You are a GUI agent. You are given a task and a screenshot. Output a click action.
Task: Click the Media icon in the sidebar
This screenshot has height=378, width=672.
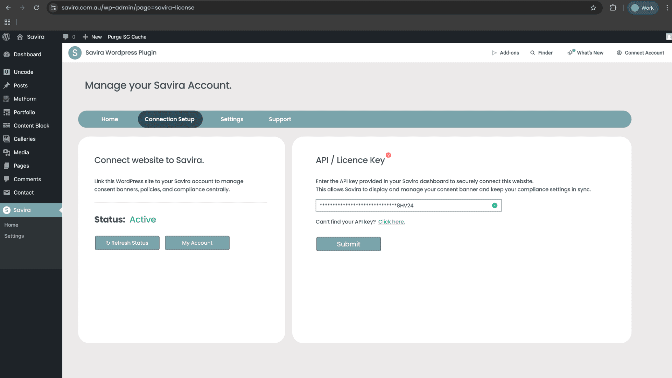point(7,152)
